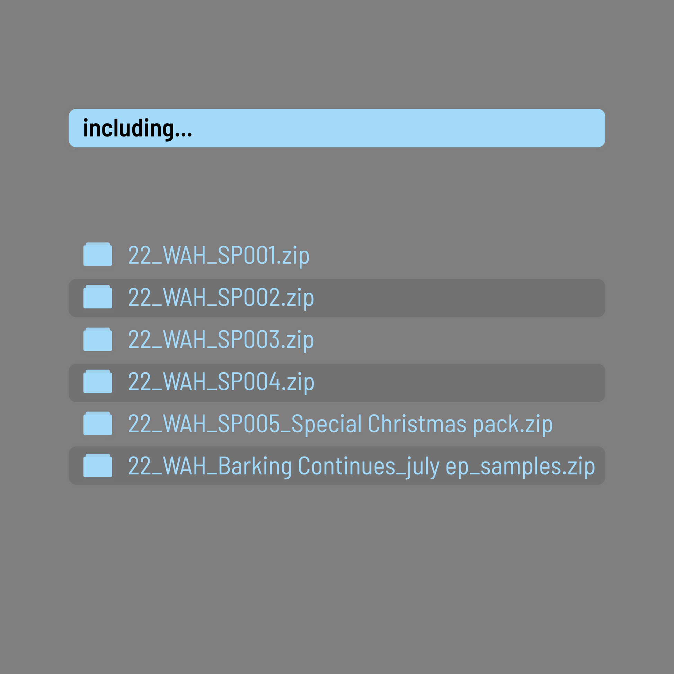Click the "including..." header text
Viewport: 674px width, 674px height.
click(x=138, y=128)
